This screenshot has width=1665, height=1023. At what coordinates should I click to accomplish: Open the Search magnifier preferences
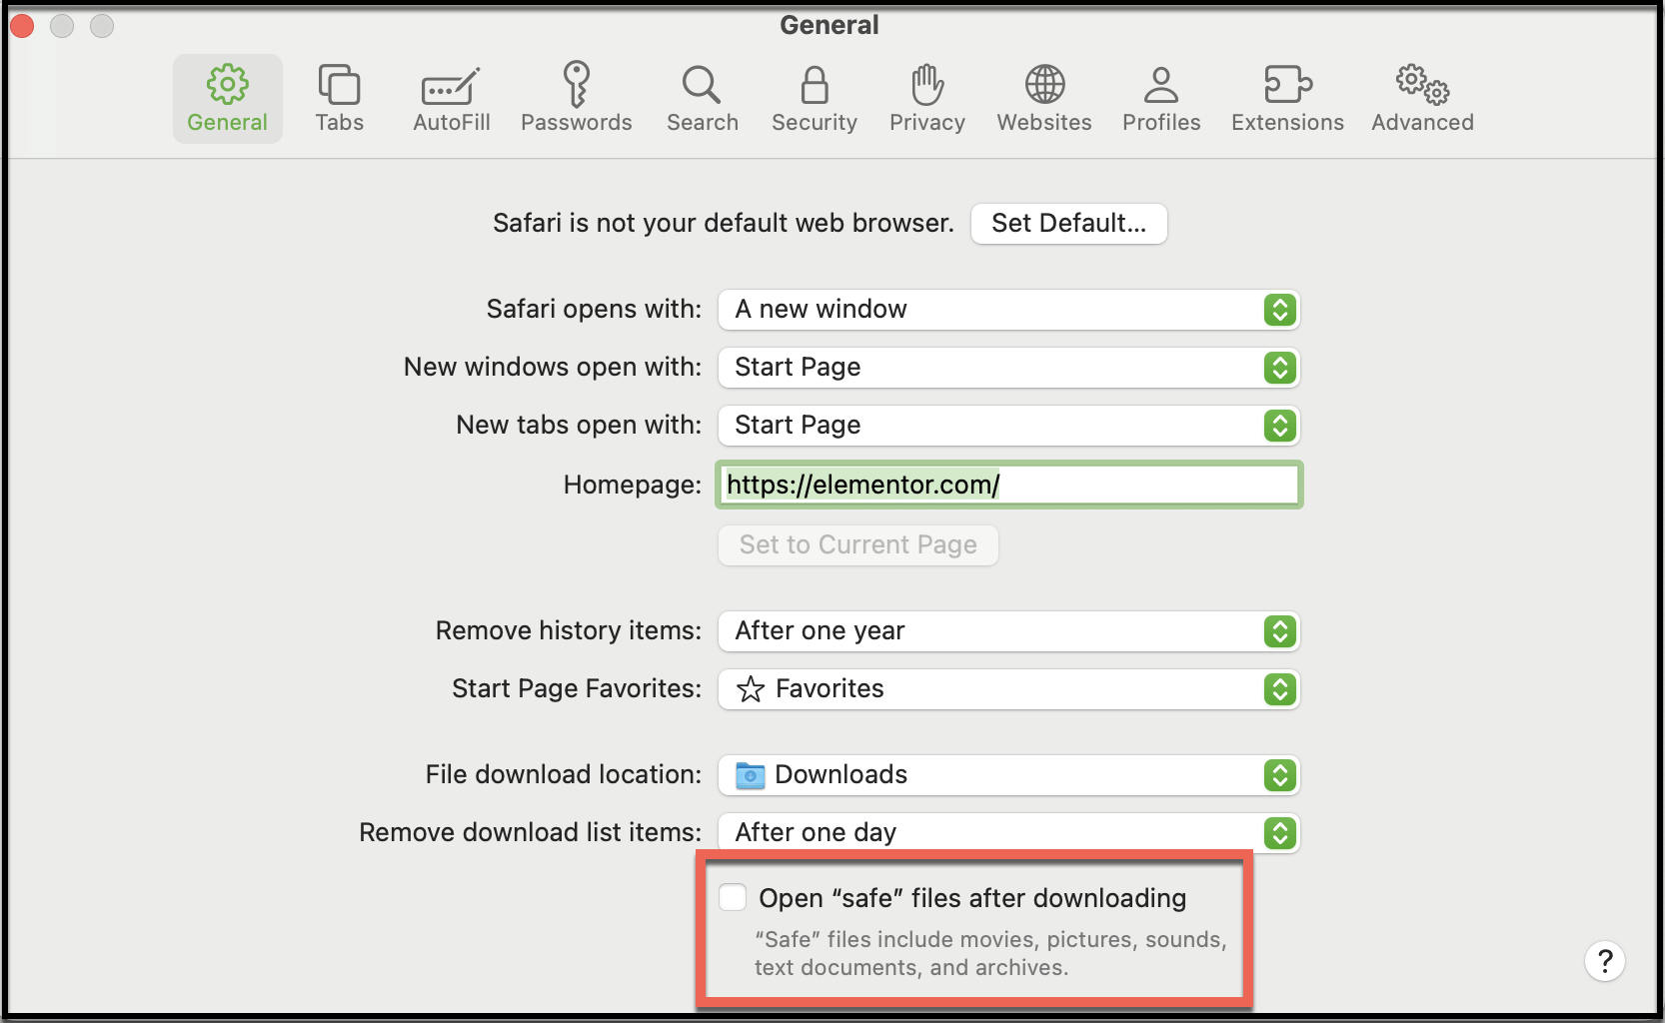point(703,99)
